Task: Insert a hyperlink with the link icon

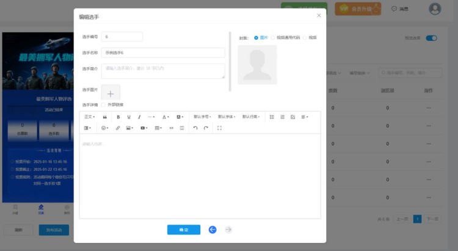Action: pyautogui.click(x=118, y=128)
